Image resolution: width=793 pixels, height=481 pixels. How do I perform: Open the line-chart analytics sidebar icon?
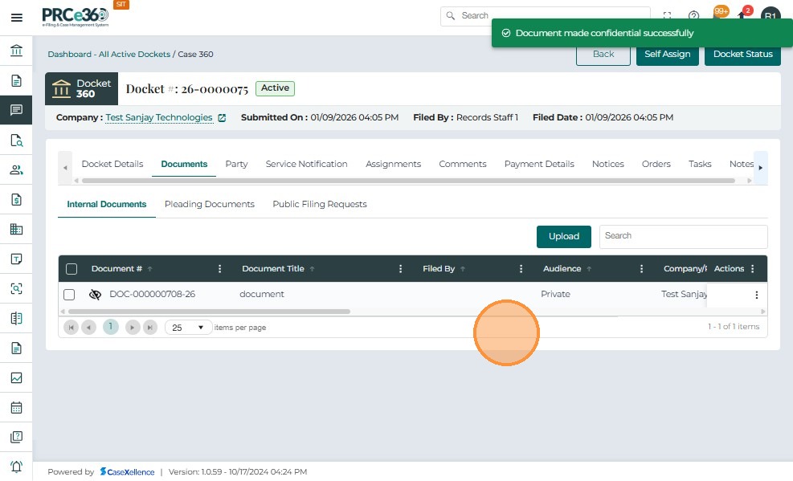(16, 377)
